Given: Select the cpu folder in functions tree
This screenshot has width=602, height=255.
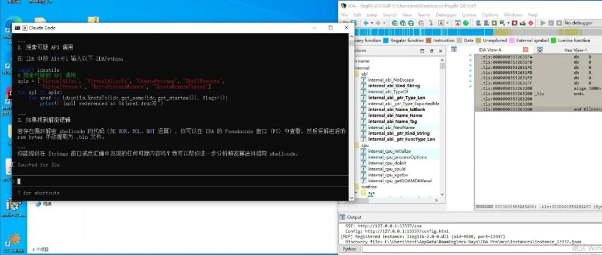Looking at the screenshot, I should (365, 145).
